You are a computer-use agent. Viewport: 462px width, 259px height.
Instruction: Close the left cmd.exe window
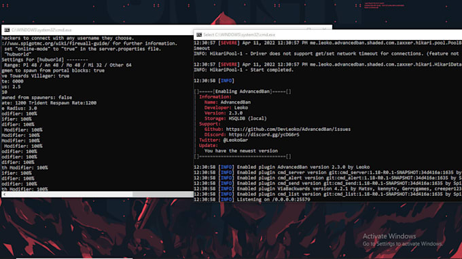[x=324, y=28]
